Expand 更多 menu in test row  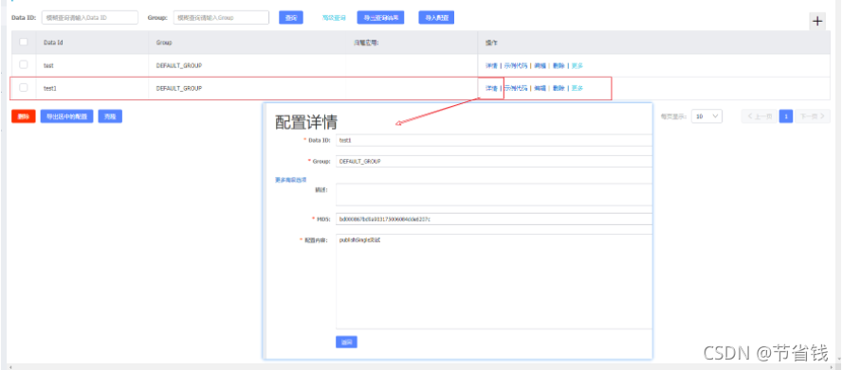[577, 65]
